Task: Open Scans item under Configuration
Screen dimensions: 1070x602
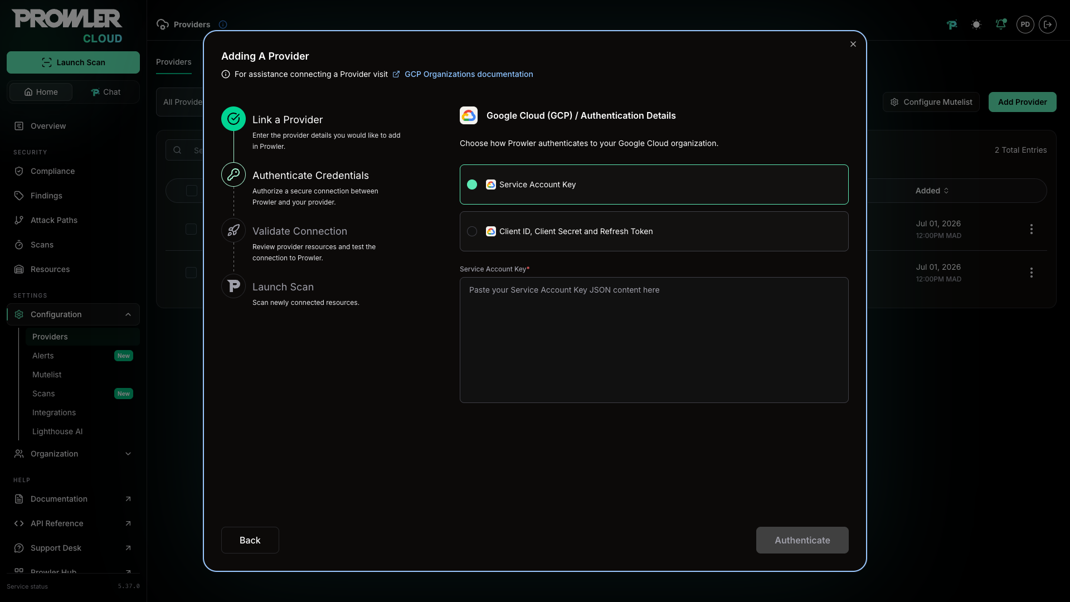Action: (x=82, y=394)
